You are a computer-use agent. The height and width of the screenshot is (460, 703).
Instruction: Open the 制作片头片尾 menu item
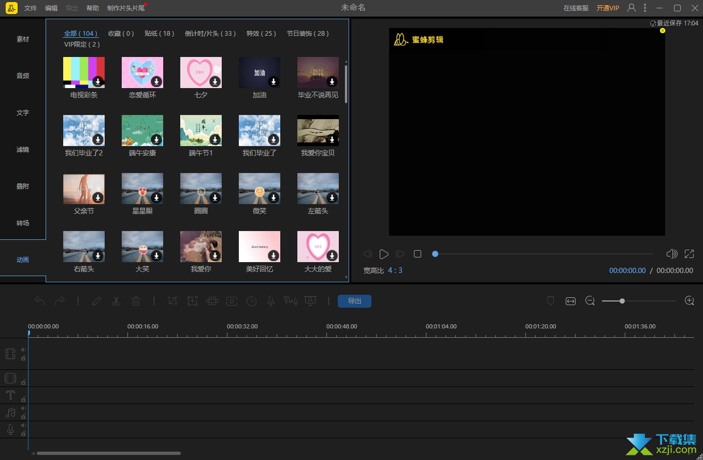pyautogui.click(x=126, y=8)
